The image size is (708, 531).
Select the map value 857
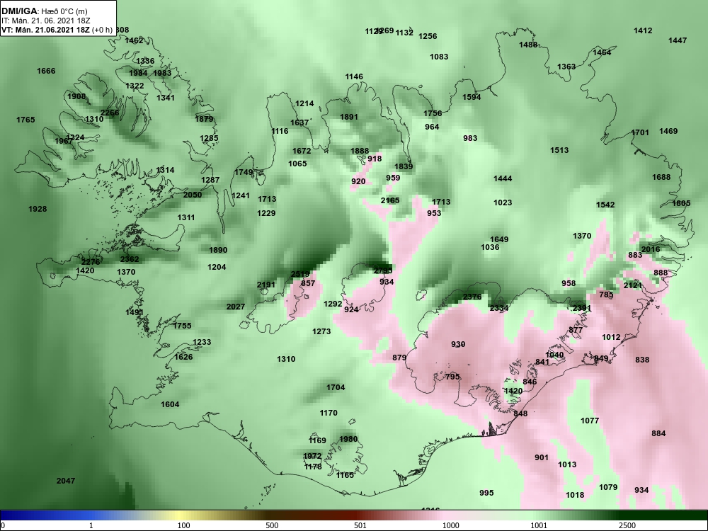pos(308,283)
